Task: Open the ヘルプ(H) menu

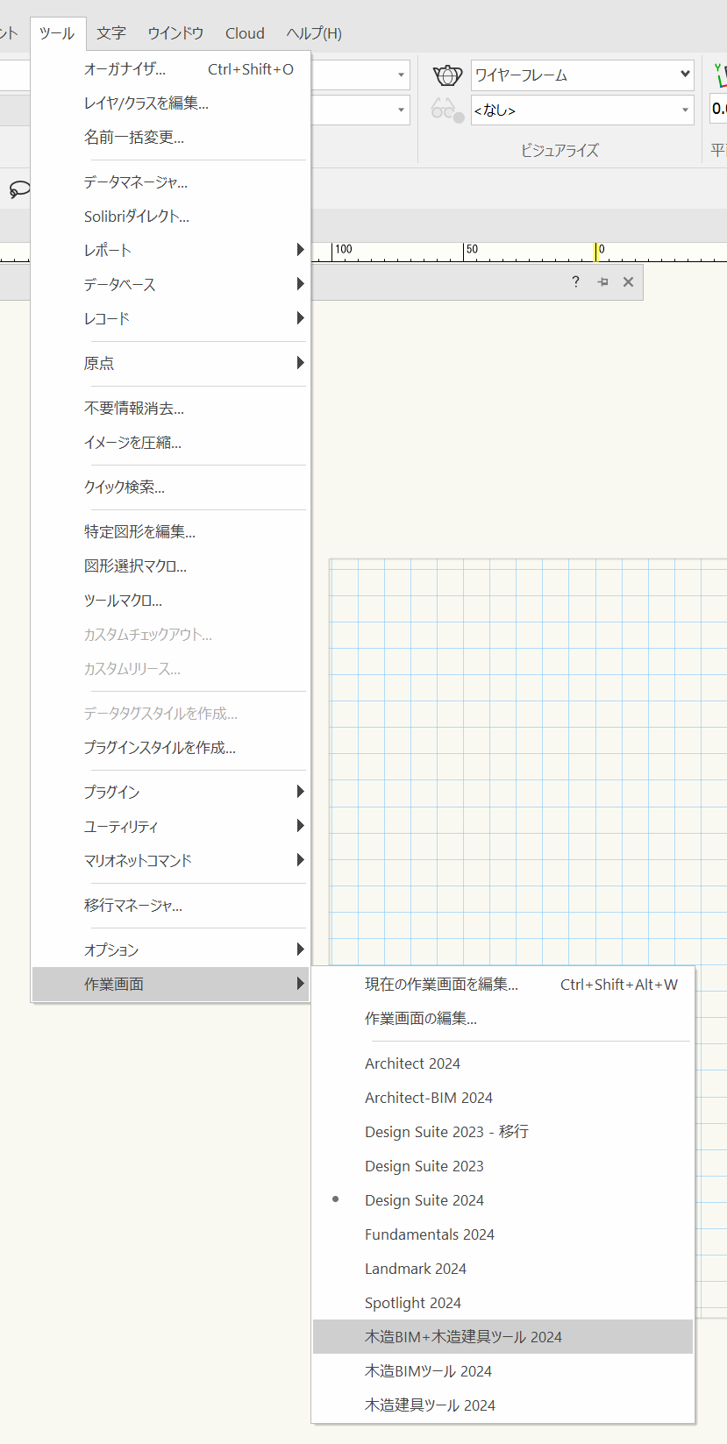Action: (x=314, y=33)
